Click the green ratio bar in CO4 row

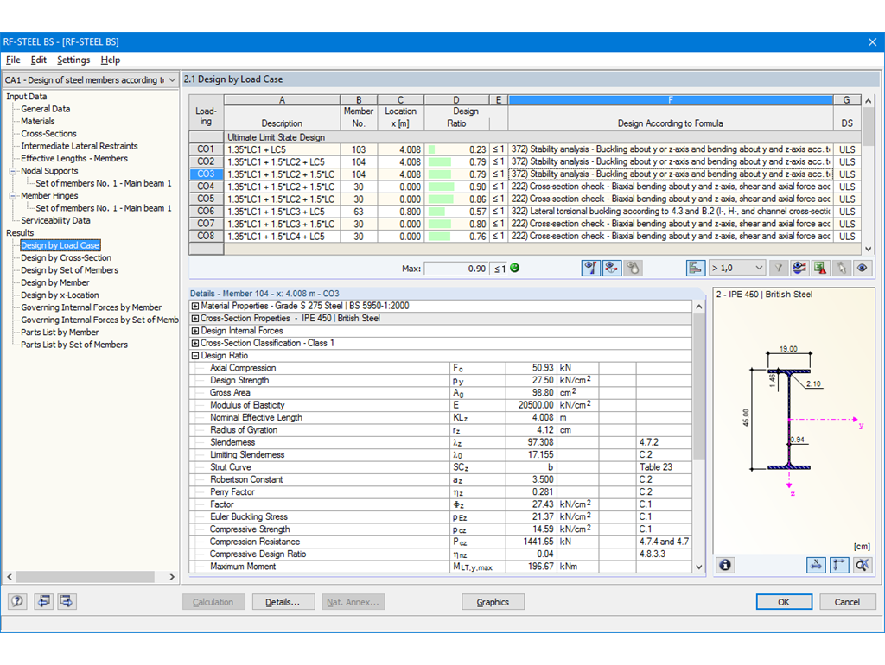coord(442,187)
